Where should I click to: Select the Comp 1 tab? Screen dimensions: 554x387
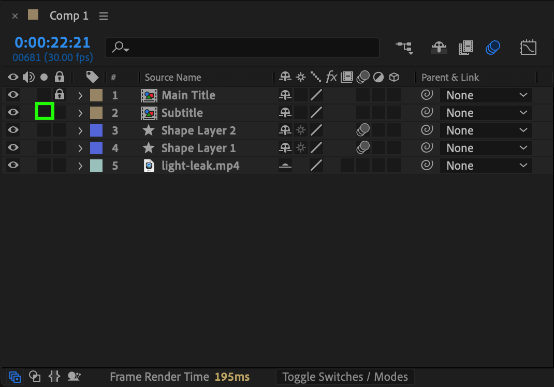pos(69,16)
